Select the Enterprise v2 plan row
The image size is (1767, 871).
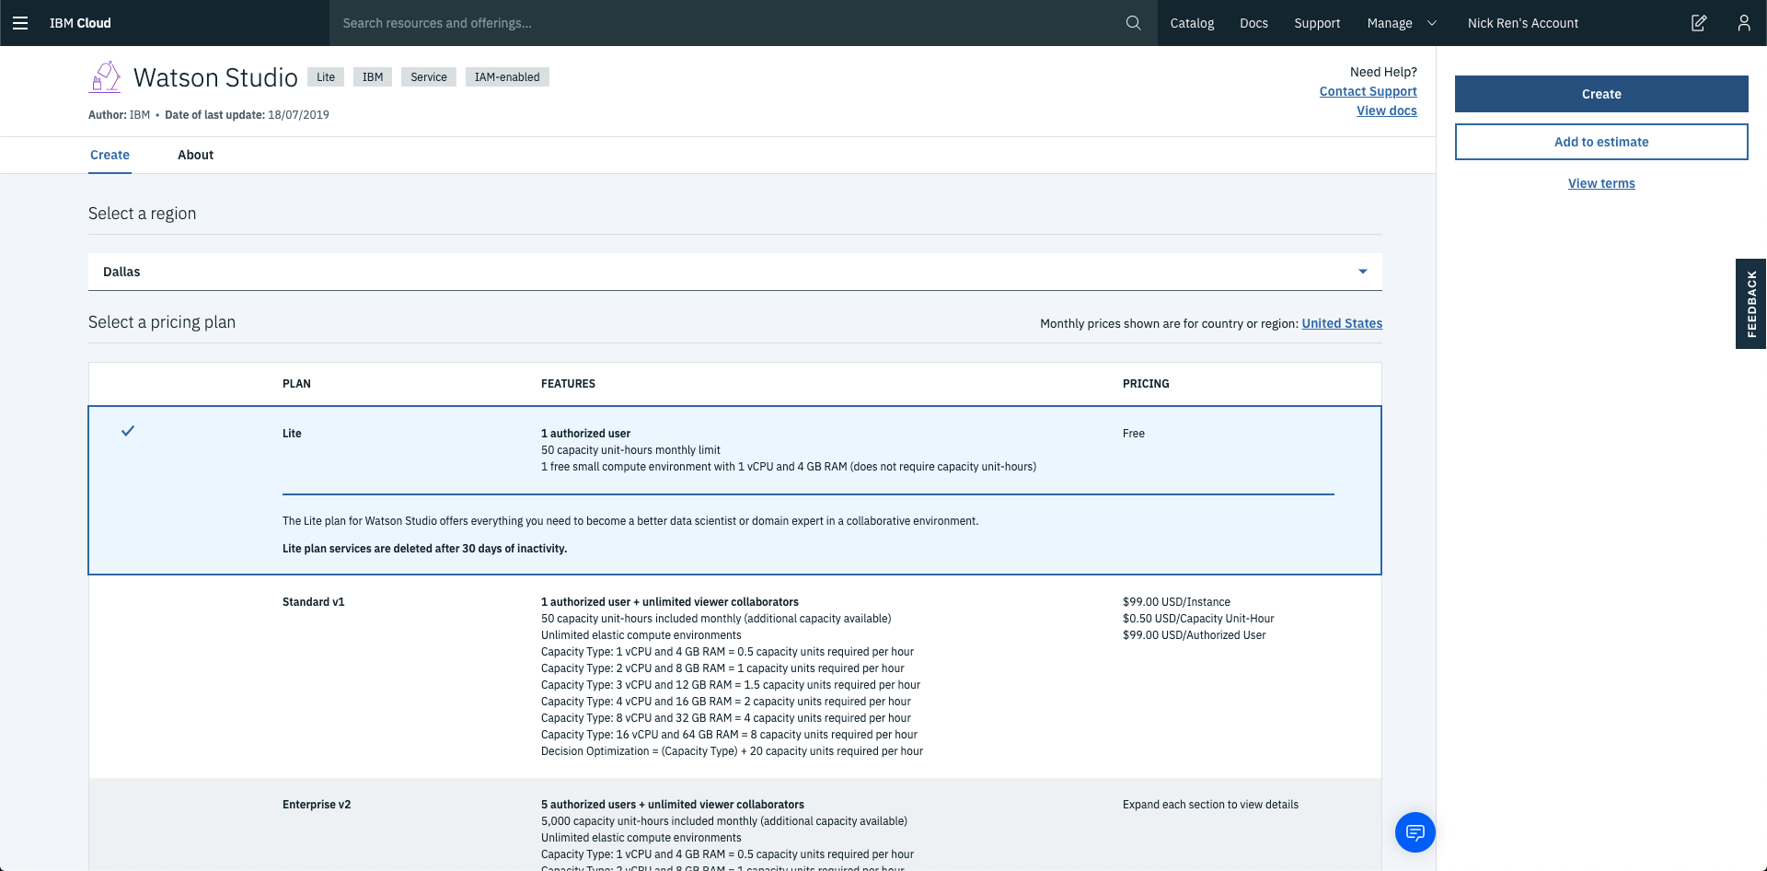click(734, 825)
